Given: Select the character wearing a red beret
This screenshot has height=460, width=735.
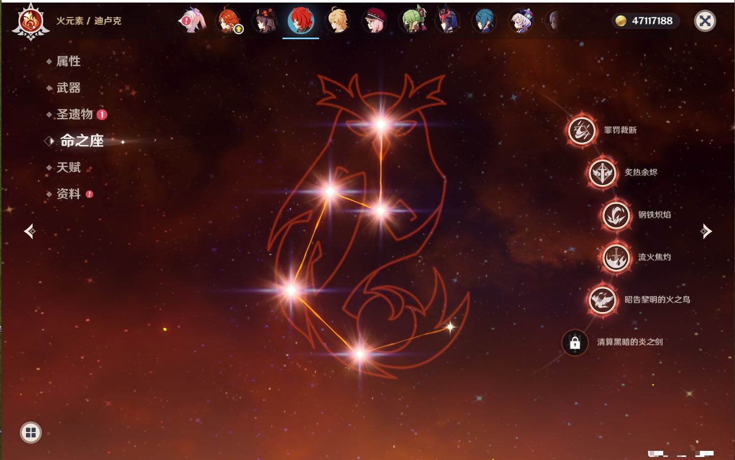Looking at the screenshot, I should coord(374,21).
